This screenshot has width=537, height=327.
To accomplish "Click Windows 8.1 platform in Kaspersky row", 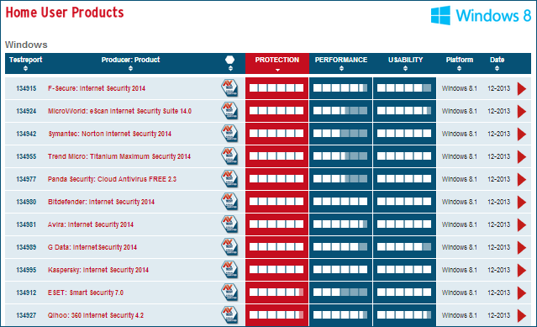I will pyautogui.click(x=459, y=270).
